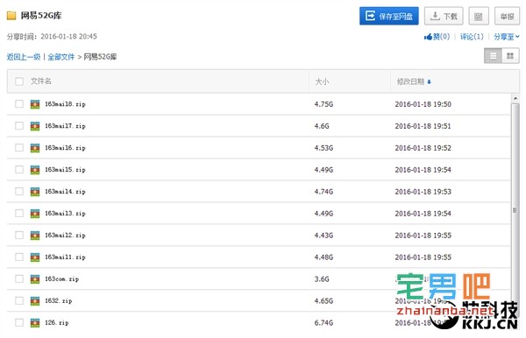Click the zip icon for 163mail3.zip
Screen dimensions: 526x338
35,214
